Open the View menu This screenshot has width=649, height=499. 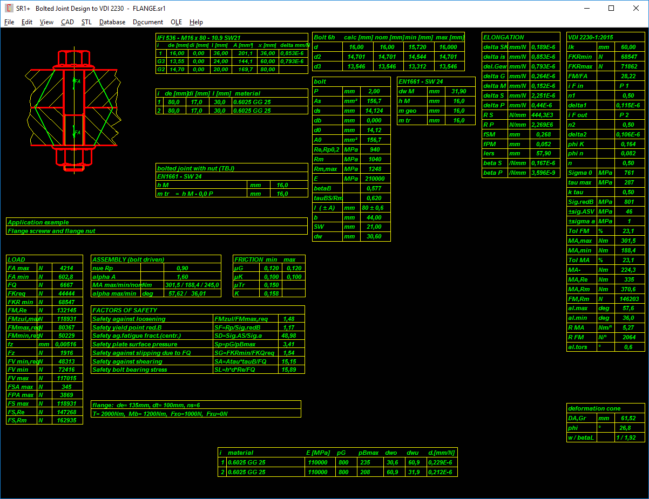pyautogui.click(x=46, y=22)
